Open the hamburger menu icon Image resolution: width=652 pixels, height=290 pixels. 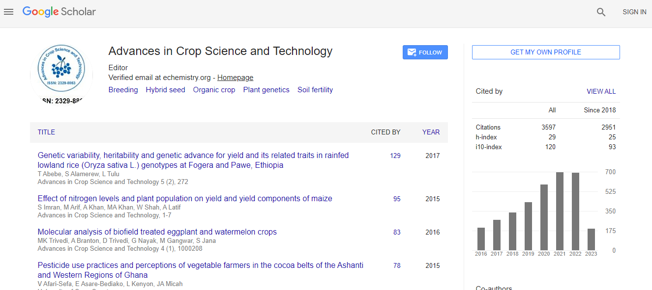pyautogui.click(x=8, y=12)
